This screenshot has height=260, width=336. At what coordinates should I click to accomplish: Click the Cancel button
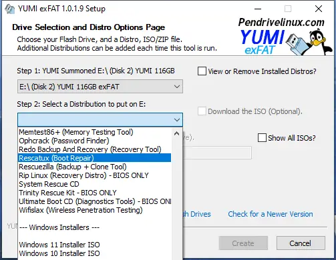tap(301, 243)
